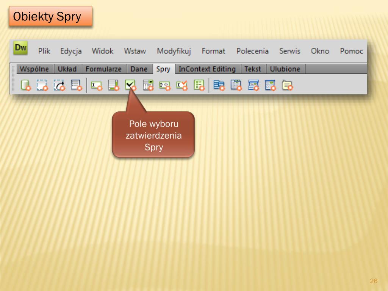Insert Spry Validation Radio Group
The width and height of the screenshot is (388, 291).
pos(199,85)
